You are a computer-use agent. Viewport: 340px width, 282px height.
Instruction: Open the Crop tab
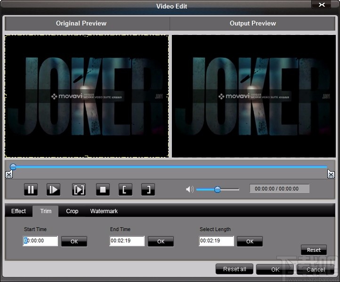[x=72, y=211]
